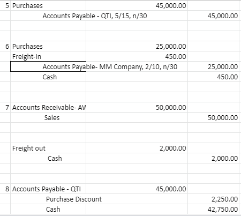This screenshot has width=241, height=216.
Task: Select the 'Cash' cell under Freight out
Action: pyautogui.click(x=48, y=158)
